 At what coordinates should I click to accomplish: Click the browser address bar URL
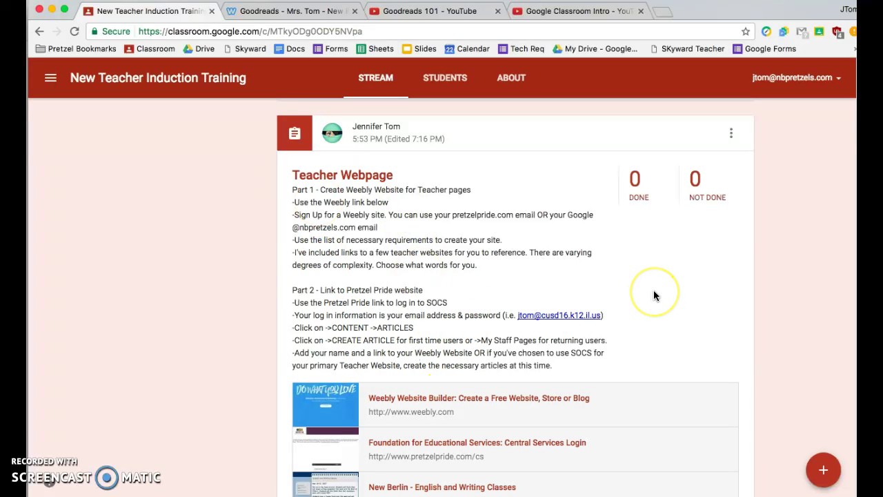250,31
